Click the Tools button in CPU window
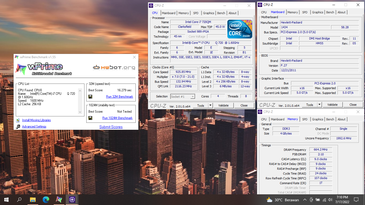This screenshot has height=205, width=365. [x=201, y=105]
